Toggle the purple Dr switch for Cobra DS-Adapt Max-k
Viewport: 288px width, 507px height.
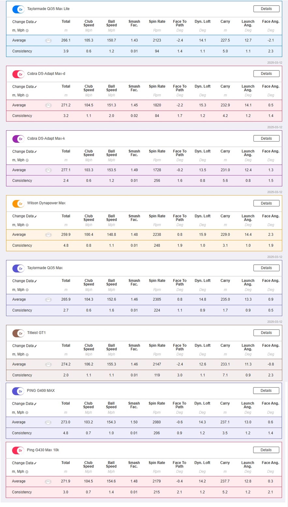pos(18,139)
